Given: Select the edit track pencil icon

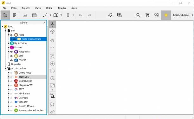Looking at the screenshot, I should [110, 15].
